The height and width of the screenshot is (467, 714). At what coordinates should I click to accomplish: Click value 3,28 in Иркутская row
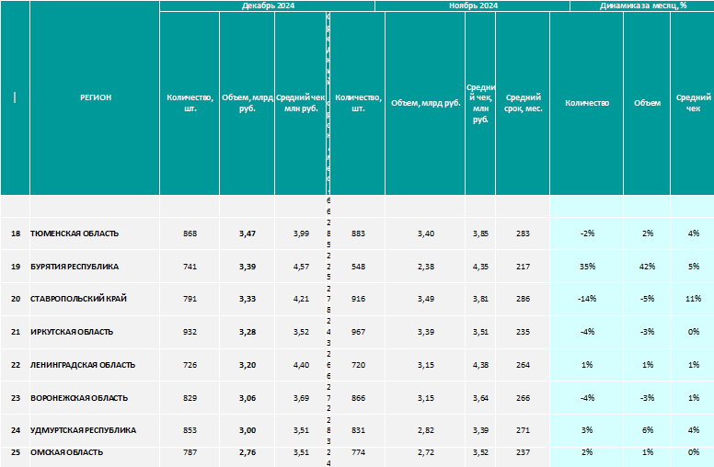(248, 332)
